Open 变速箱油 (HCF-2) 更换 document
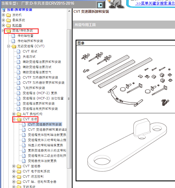The height and width of the screenshot is (188, 175). pos(40,93)
